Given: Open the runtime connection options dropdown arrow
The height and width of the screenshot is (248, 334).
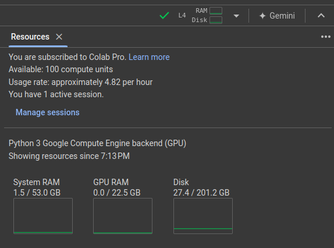Looking at the screenshot, I should click(236, 16).
